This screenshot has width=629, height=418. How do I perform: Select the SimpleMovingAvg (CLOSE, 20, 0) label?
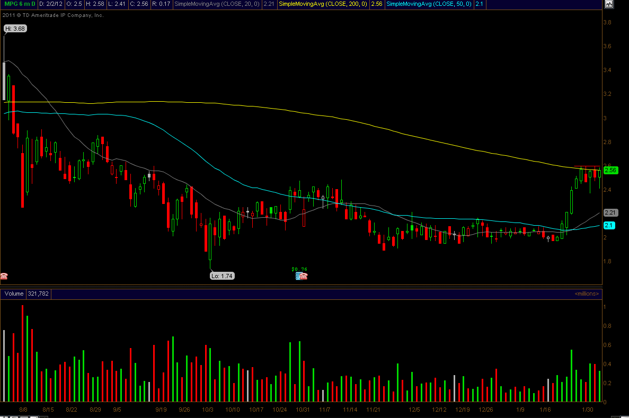point(217,4)
